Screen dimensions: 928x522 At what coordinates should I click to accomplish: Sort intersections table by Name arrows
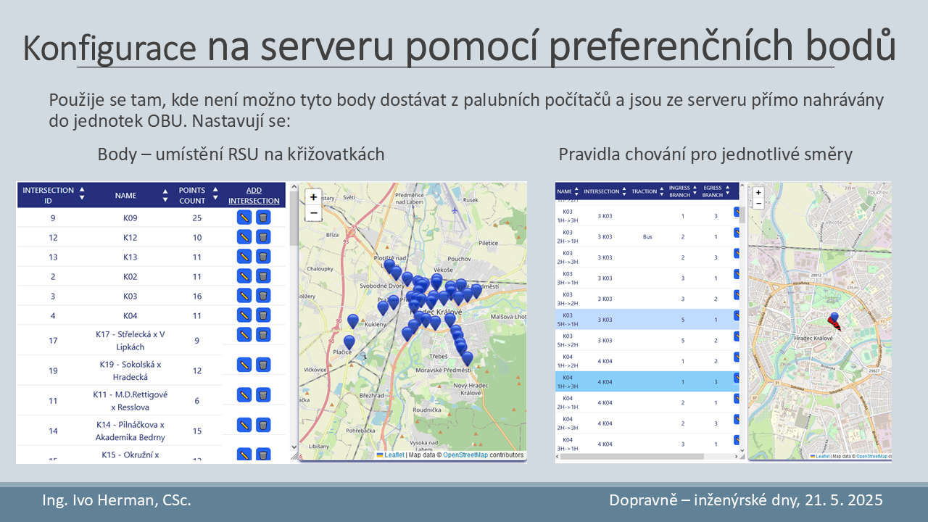point(165,196)
